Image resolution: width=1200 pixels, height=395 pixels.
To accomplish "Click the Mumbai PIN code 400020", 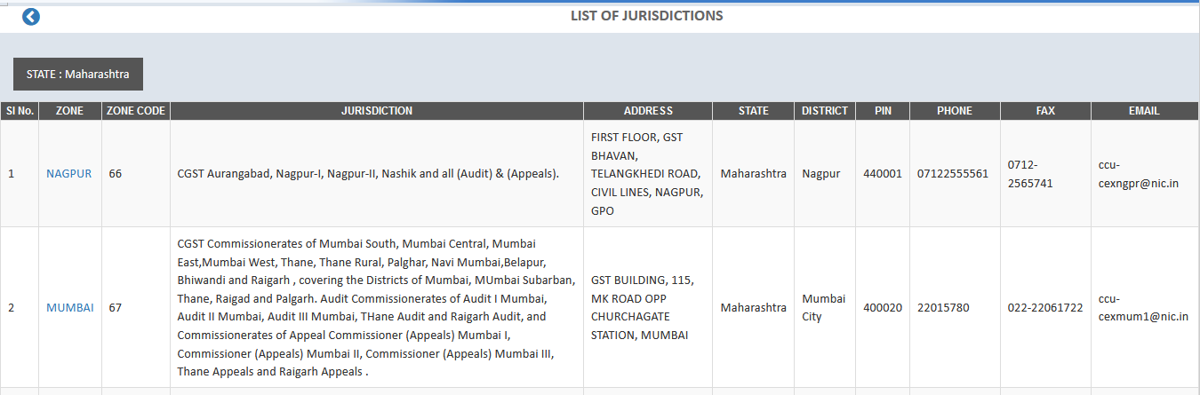I will coord(882,308).
